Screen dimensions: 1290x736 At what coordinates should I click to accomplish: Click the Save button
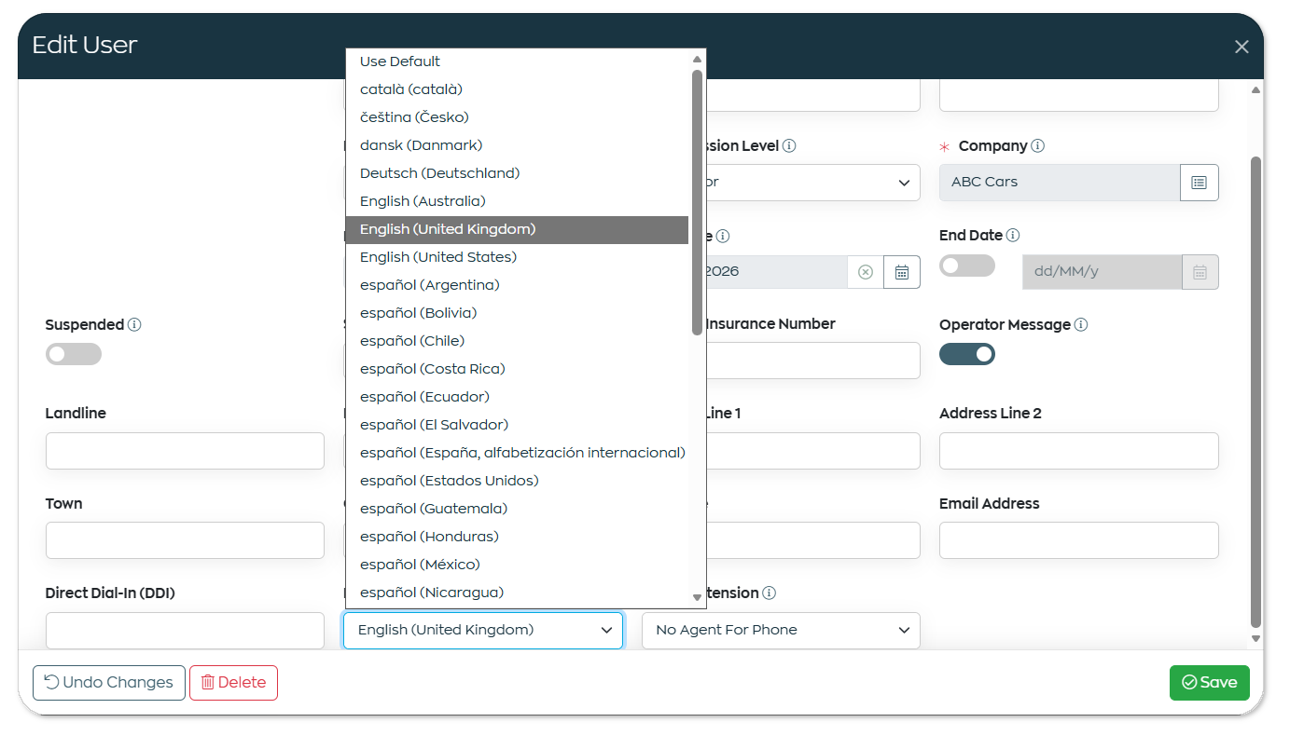click(1210, 683)
